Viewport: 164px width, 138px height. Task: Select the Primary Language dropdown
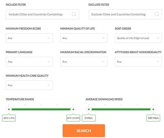(x=29, y=62)
